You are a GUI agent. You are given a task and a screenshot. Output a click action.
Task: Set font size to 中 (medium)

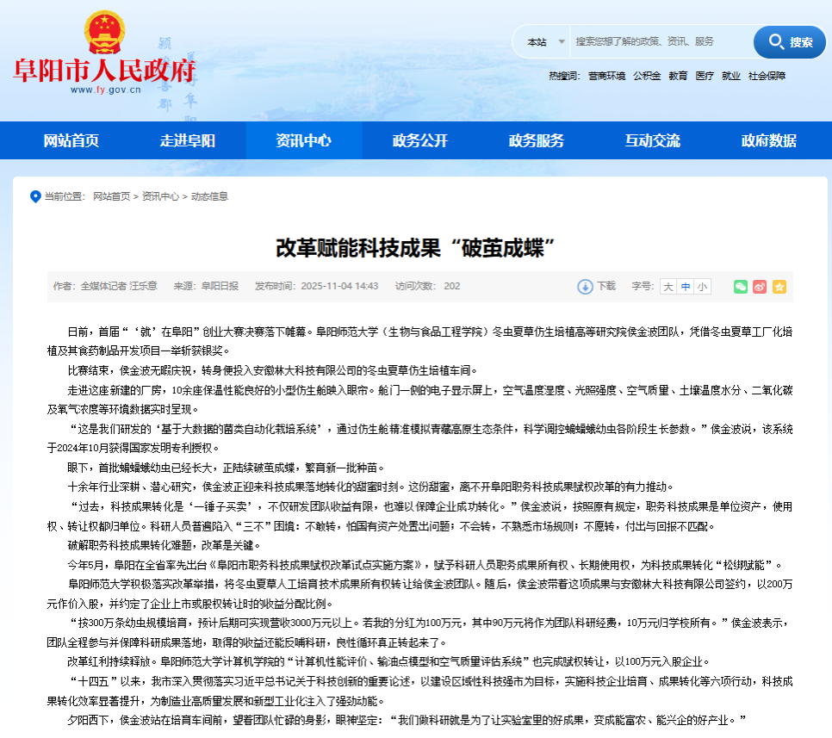(x=686, y=287)
